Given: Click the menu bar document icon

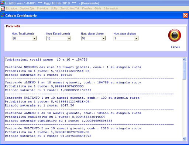Looking at the screenshot, I should pyautogui.click(x=3, y=8).
